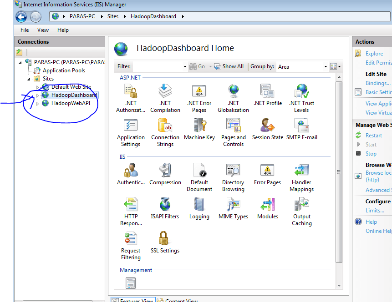Screen dimensions: 392x302
Task: Open Machine Key feature
Action: [199, 129]
